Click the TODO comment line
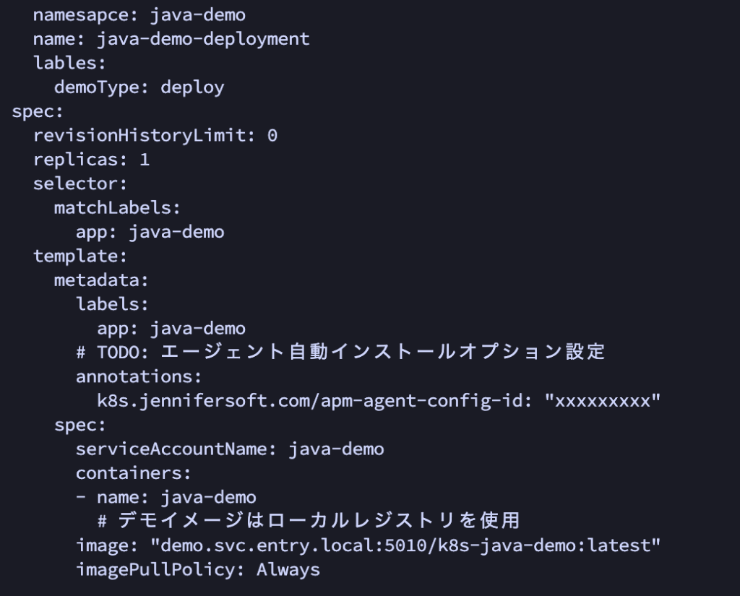The image size is (740, 596). click(x=340, y=353)
